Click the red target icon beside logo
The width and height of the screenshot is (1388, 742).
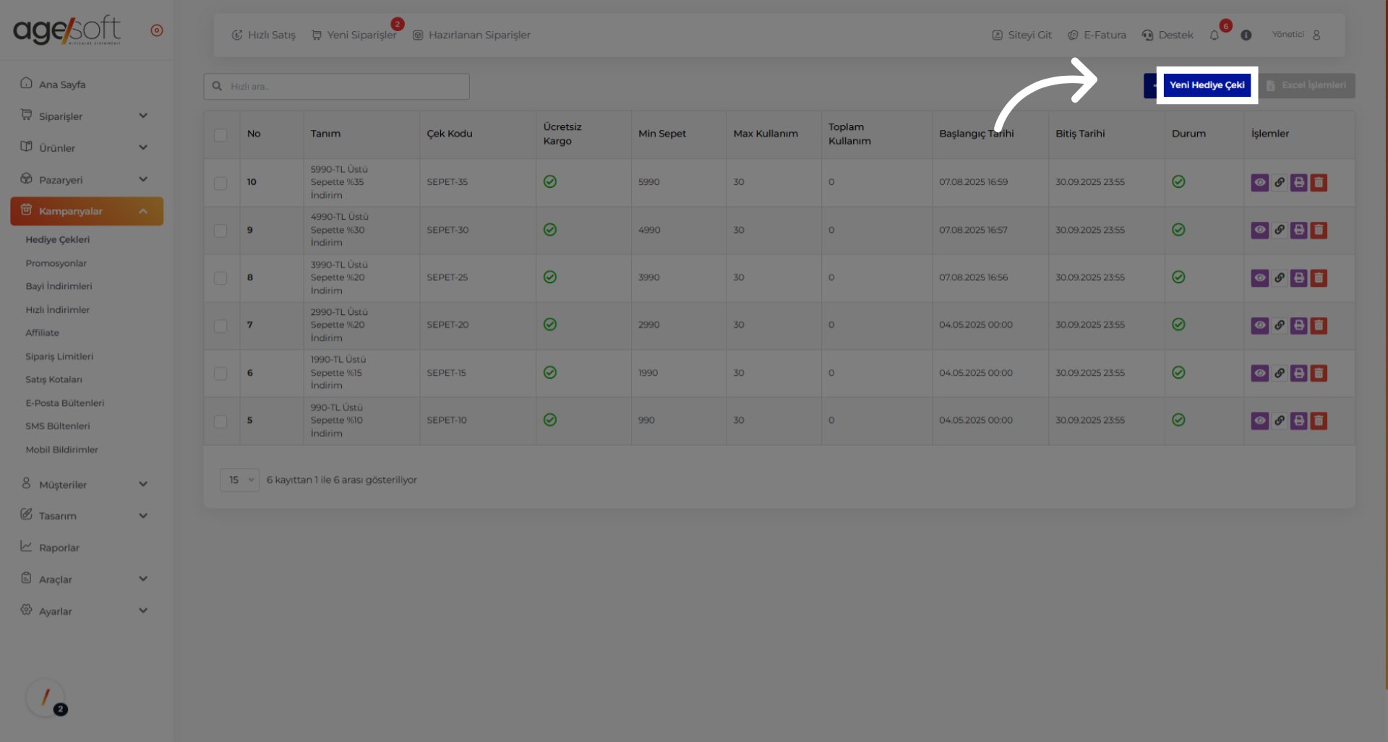pyautogui.click(x=157, y=30)
